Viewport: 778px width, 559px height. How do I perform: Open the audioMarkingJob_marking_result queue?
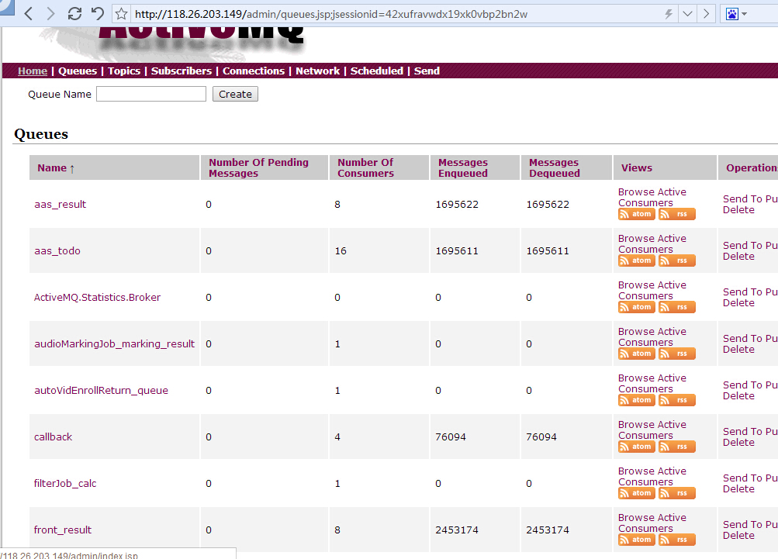(x=114, y=343)
